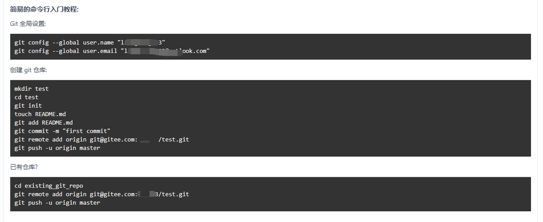Click the git init command line

point(28,106)
